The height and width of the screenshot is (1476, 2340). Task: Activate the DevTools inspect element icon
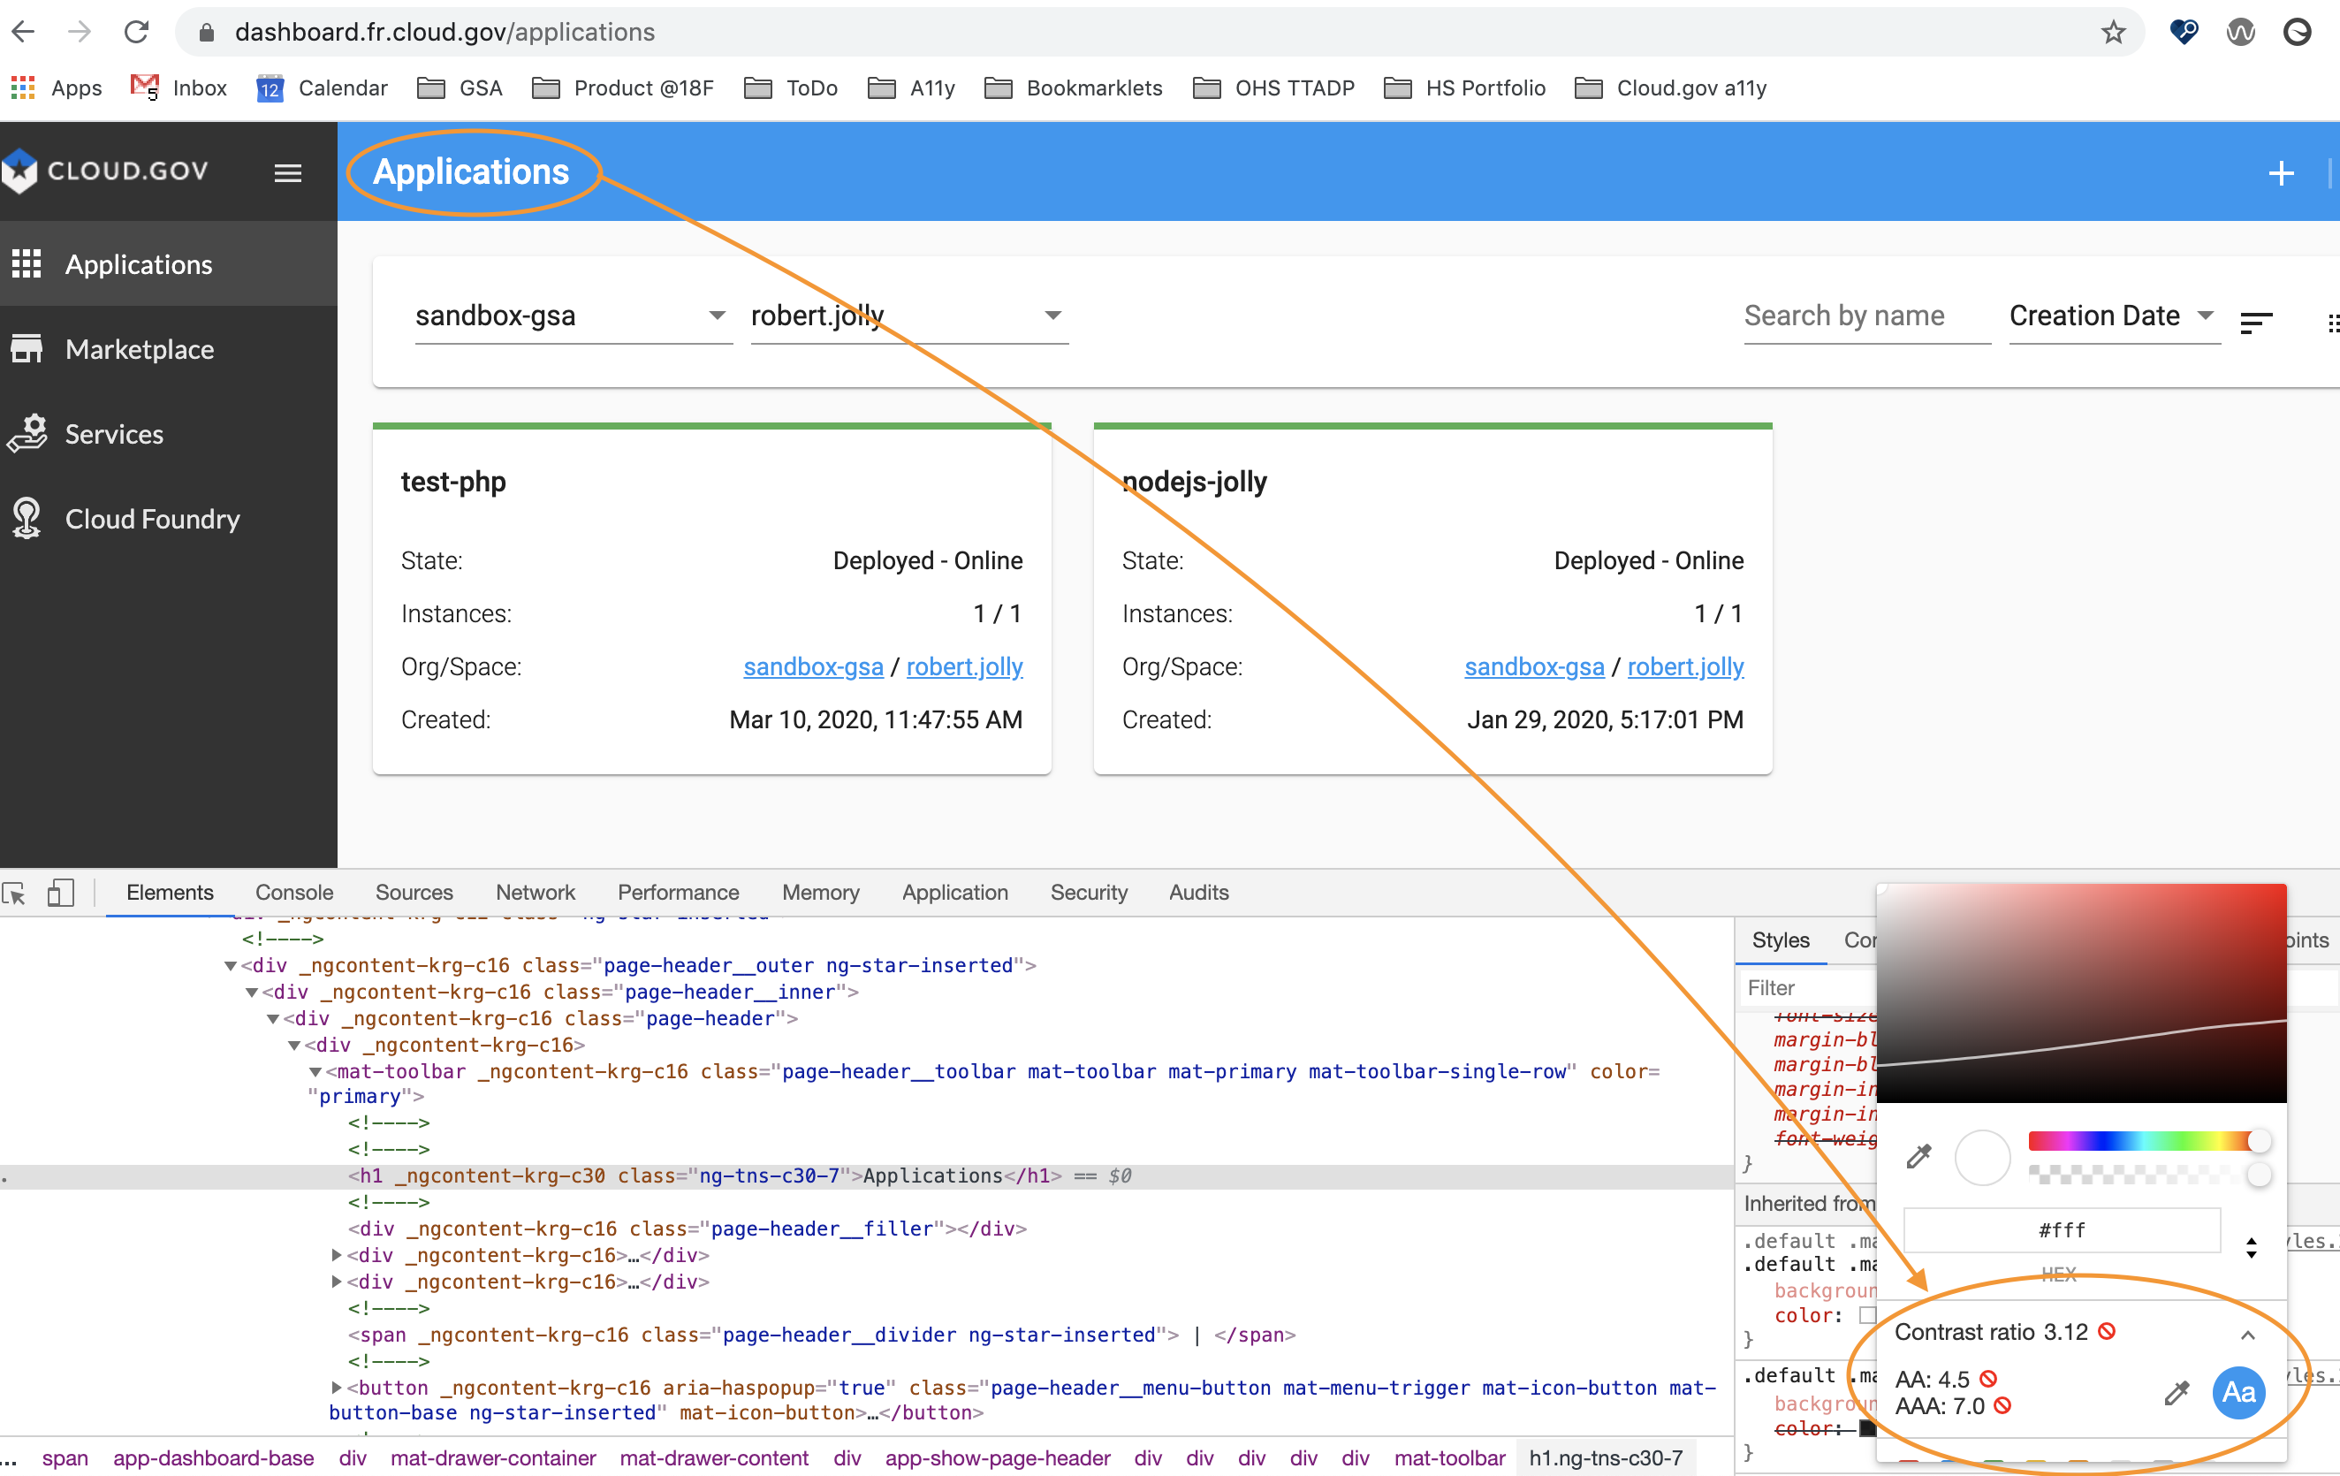pyautogui.click(x=14, y=893)
